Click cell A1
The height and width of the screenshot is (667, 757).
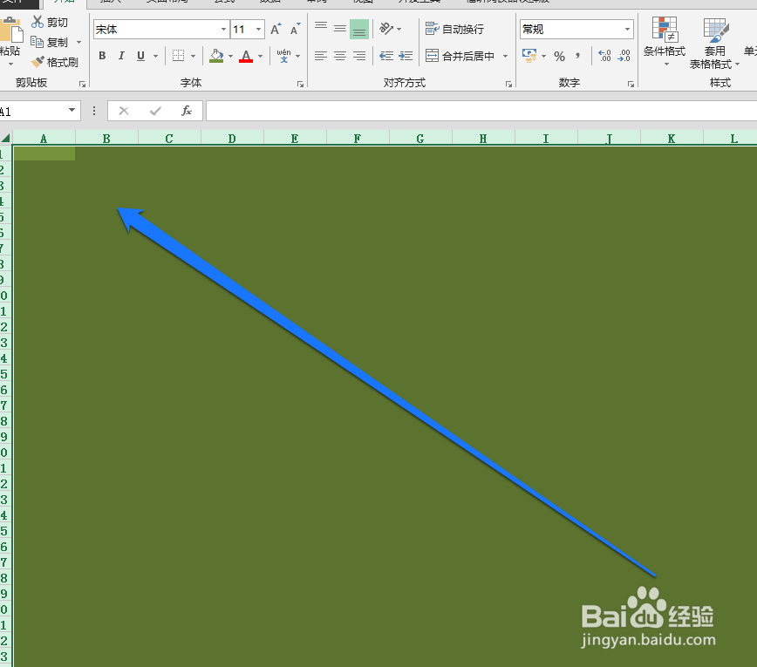(x=44, y=153)
